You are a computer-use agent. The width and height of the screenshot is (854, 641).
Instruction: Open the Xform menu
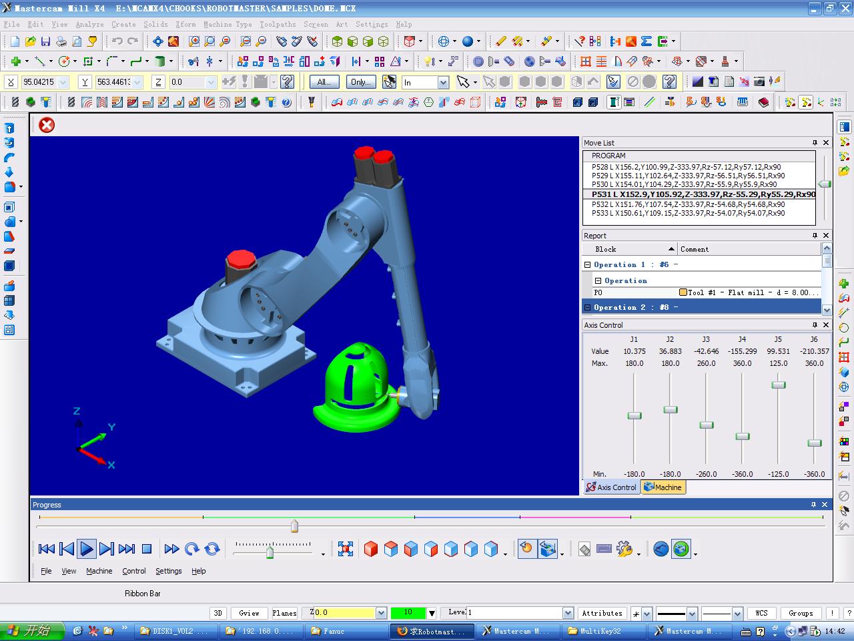coord(185,24)
